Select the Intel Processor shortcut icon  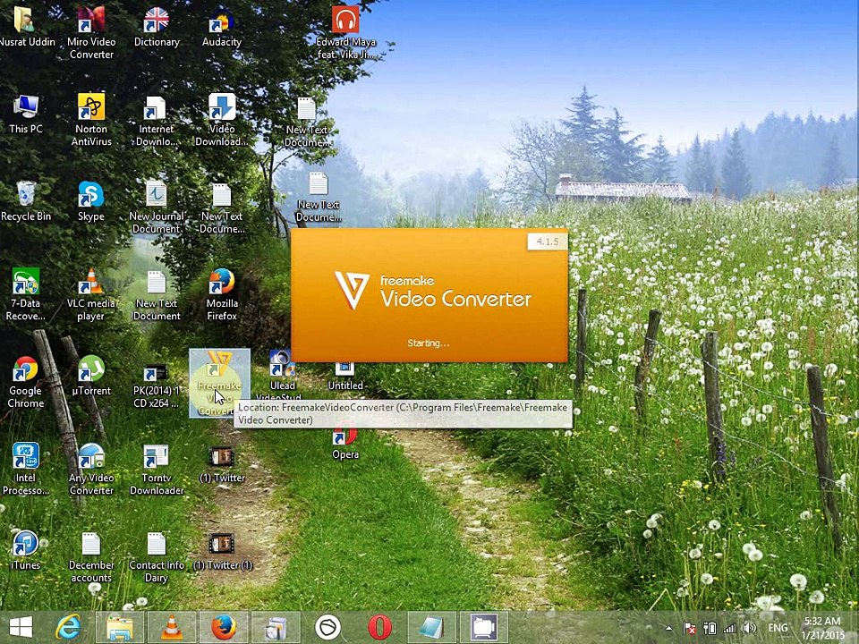click(x=26, y=469)
